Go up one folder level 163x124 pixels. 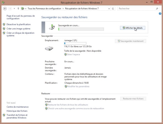18,9
